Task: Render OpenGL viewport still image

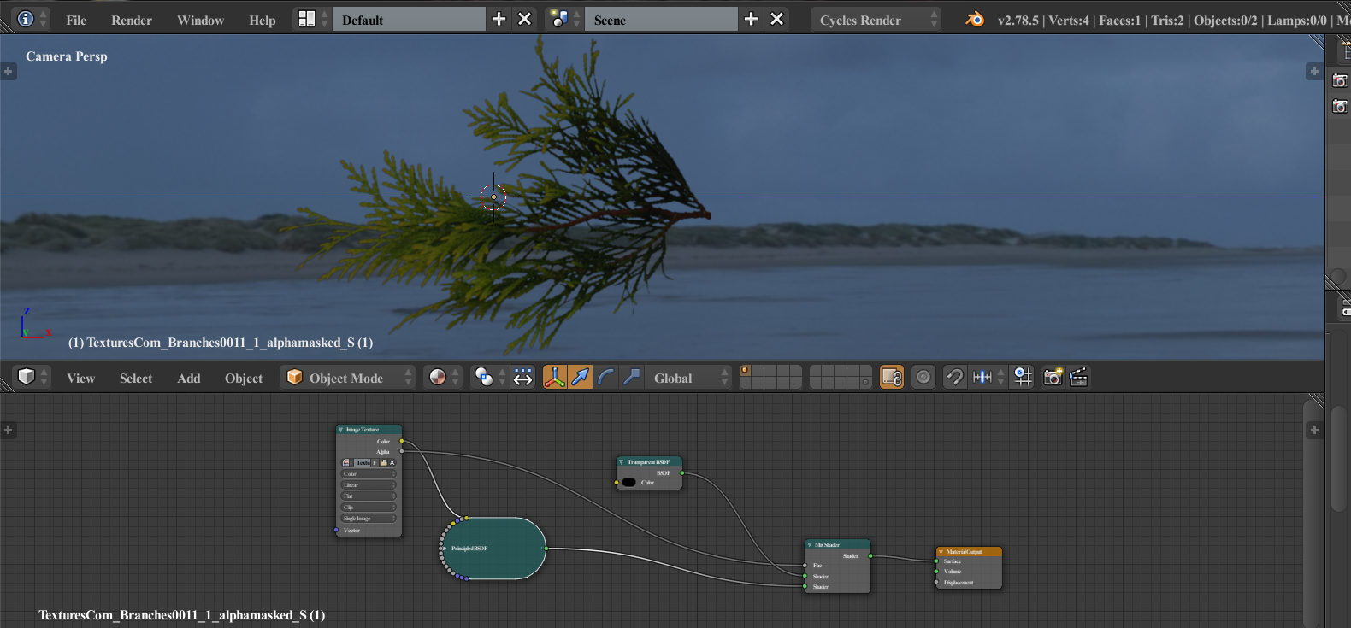Action: 1053,377
